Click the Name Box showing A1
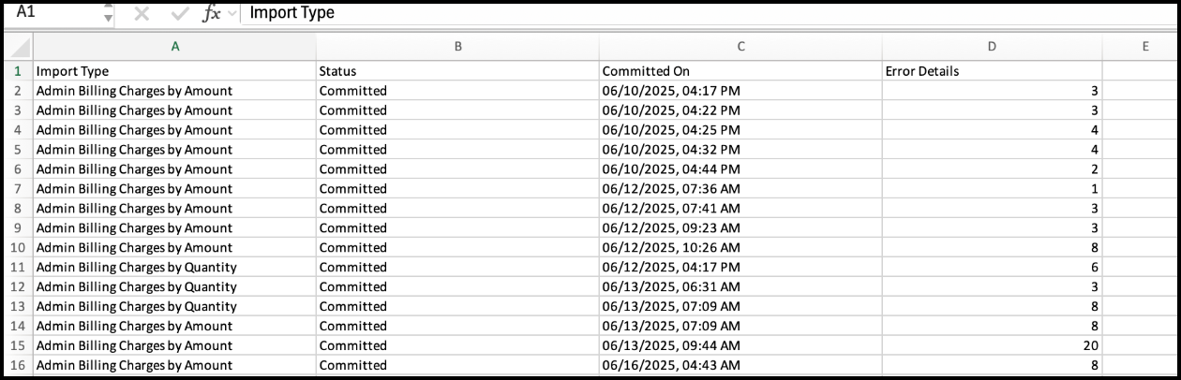Viewport: 1181px width, 380px height. tap(54, 13)
